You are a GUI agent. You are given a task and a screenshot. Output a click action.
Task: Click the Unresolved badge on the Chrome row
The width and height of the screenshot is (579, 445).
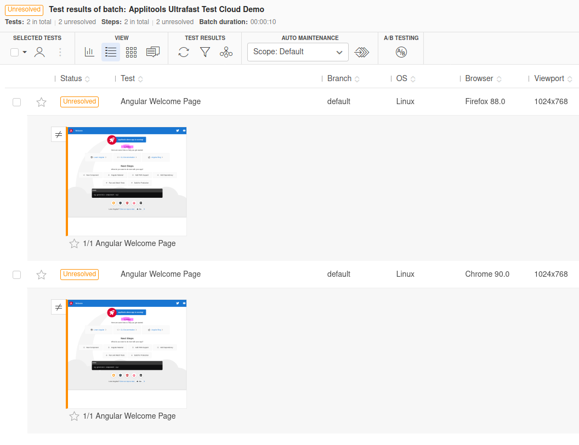(80, 274)
